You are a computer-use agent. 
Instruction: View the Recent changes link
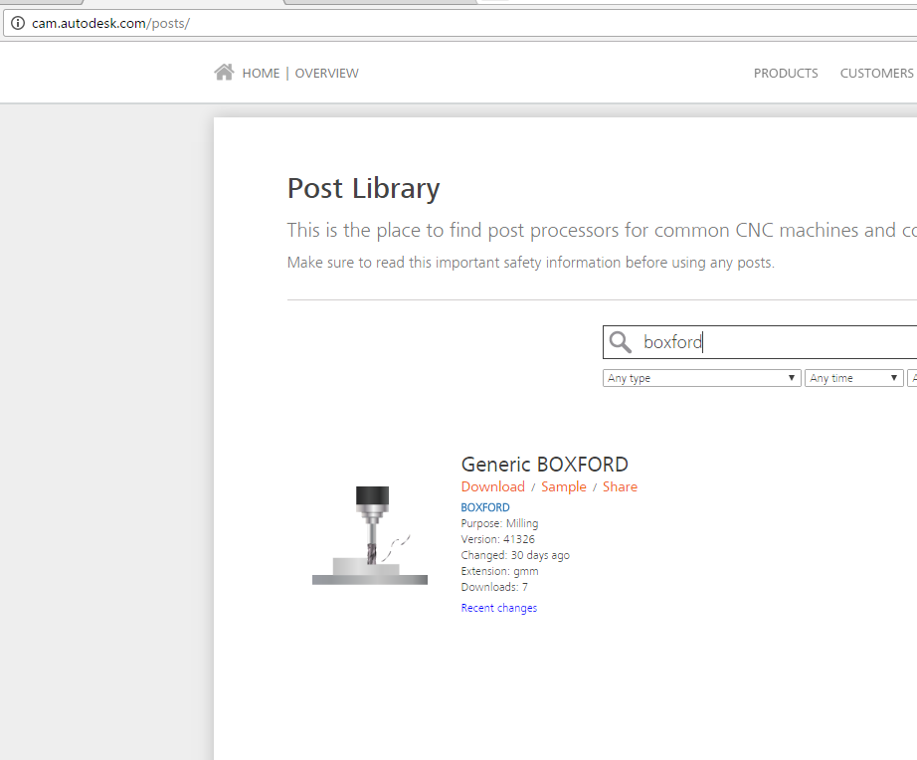[x=499, y=608]
